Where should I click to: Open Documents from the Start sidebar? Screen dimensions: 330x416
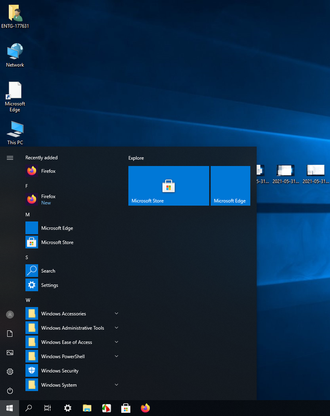(10, 334)
